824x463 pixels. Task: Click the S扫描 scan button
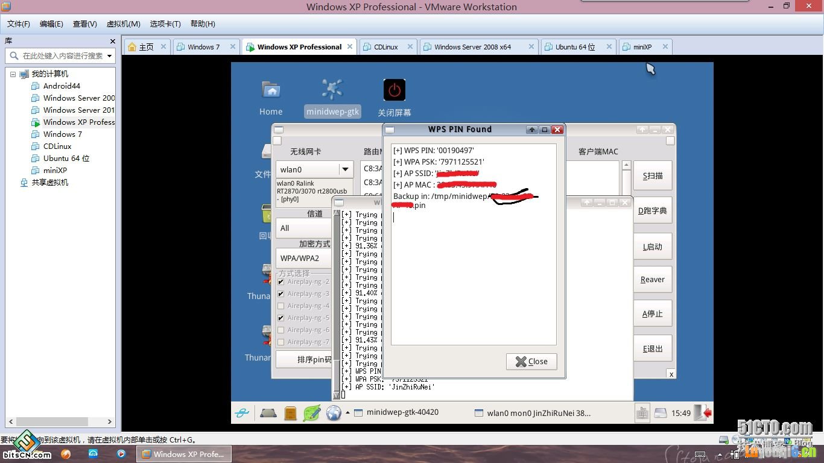[x=653, y=176]
